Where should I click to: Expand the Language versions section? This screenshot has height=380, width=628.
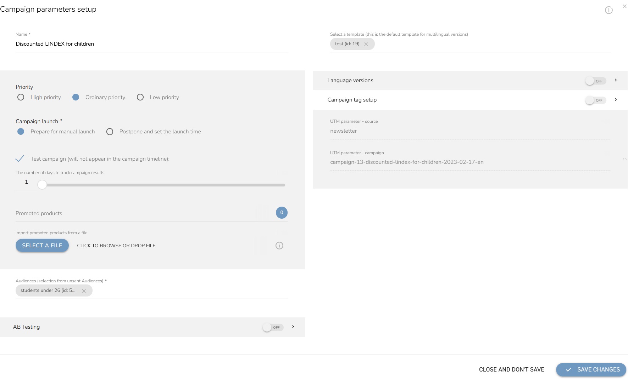coord(616,80)
